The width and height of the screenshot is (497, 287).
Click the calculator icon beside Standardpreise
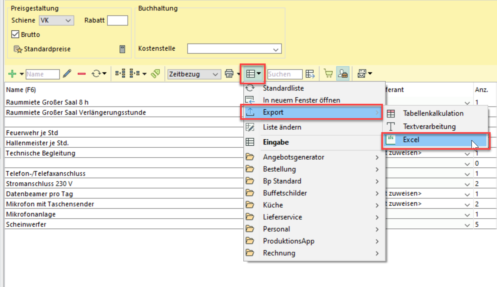[122, 49]
